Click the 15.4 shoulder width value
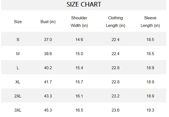169x117 pixels. [x=79, y=68]
